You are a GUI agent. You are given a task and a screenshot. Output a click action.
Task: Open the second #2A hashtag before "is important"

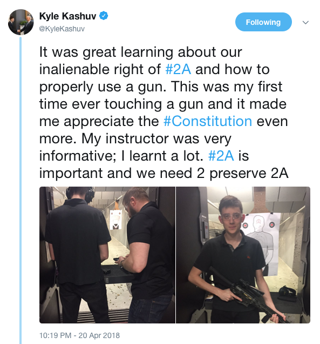(x=221, y=156)
